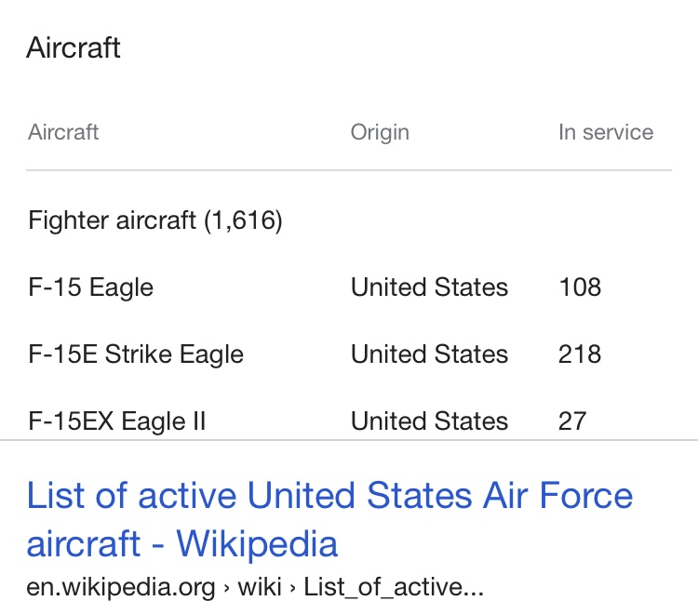Viewport: 698px width, 601px height.
Task: Open the List of active United States Air Force aircraft link
Action: click(x=329, y=496)
